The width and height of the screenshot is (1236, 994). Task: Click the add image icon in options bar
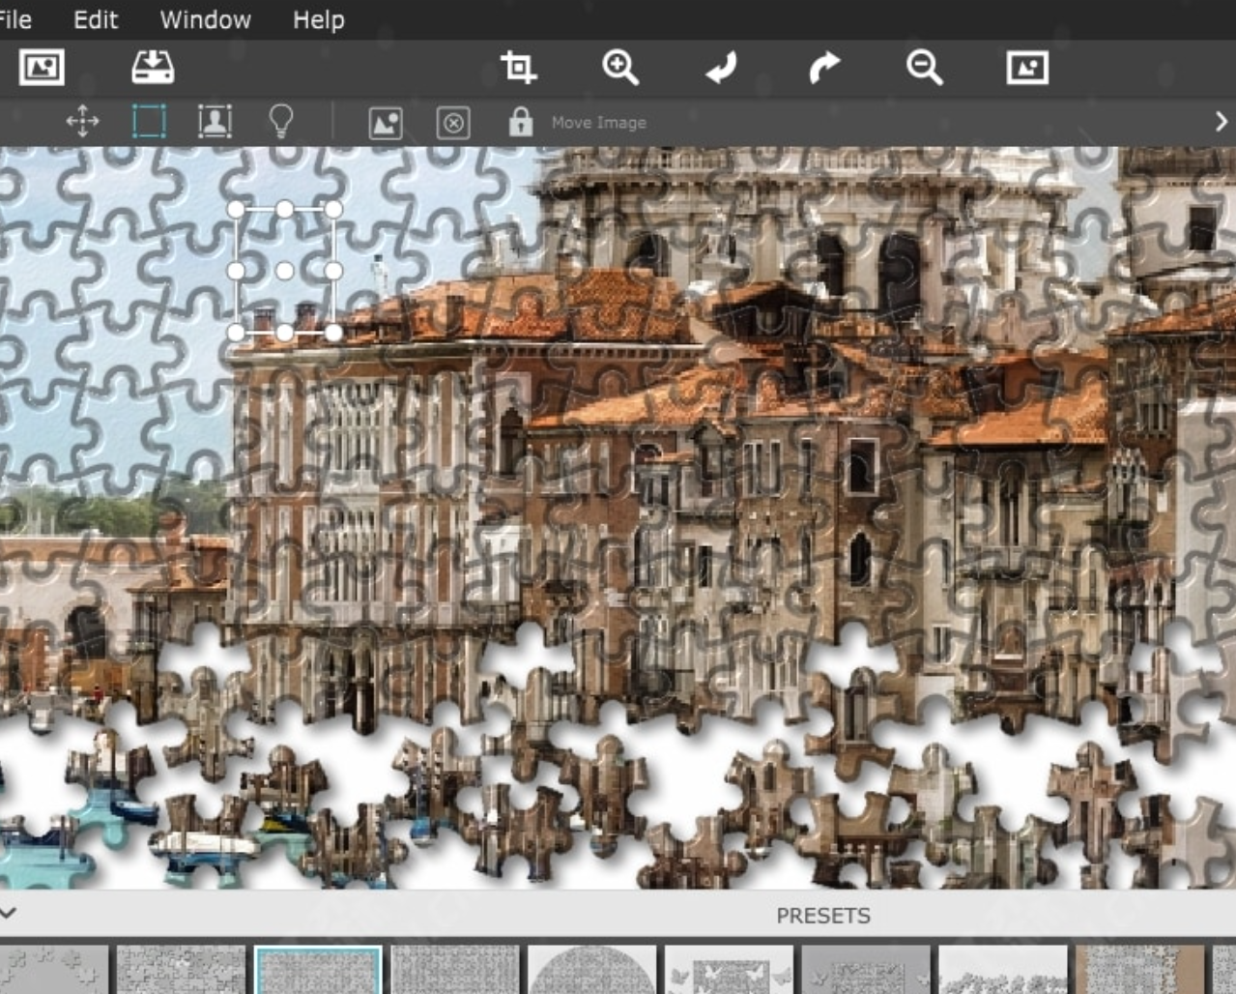(386, 123)
